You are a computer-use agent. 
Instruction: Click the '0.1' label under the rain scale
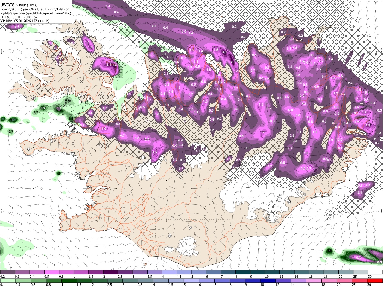[3, 285]
